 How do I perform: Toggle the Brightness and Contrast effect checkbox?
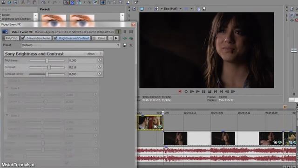point(55,38)
